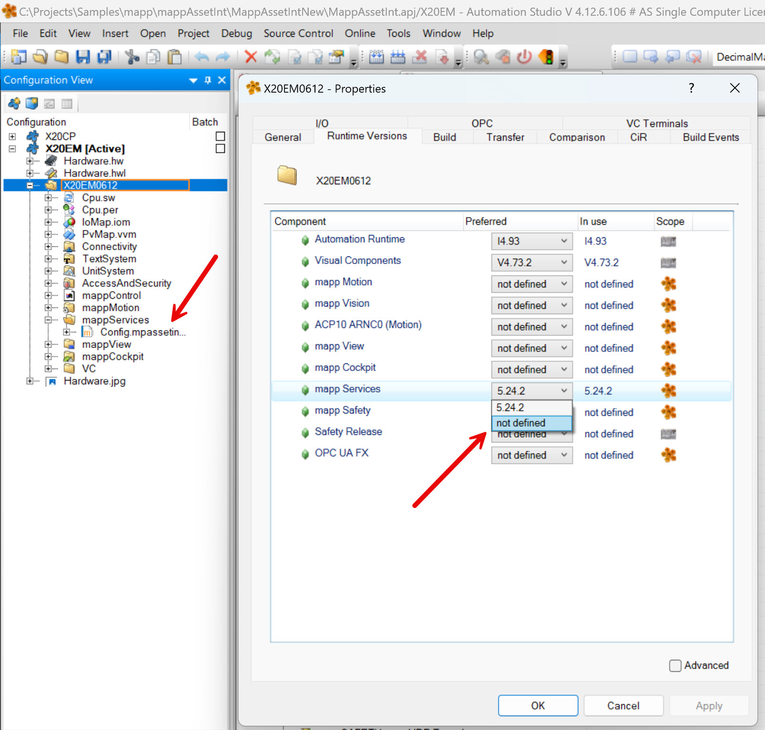This screenshot has height=730, width=765.
Task: Click the Redo arrow icon
Action: (223, 57)
